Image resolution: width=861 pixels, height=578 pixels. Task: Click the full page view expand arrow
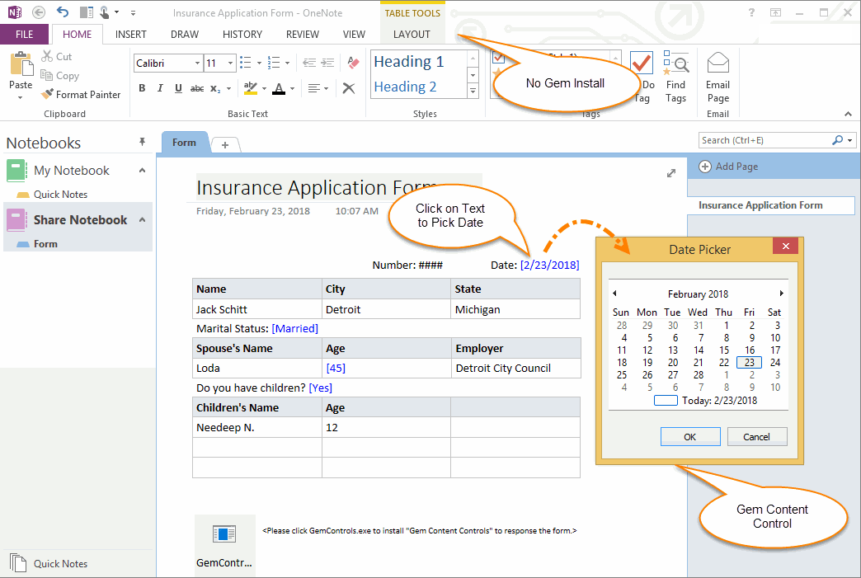click(671, 173)
